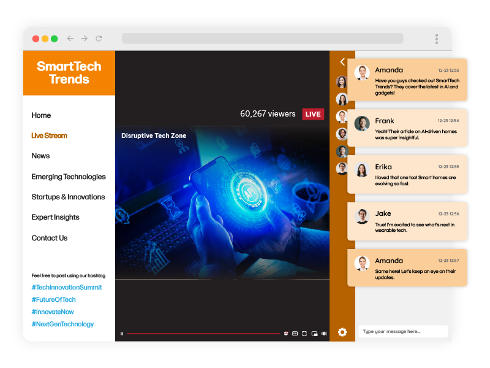Click the chat settings gear icon
The width and height of the screenshot is (490, 368).
point(342,332)
